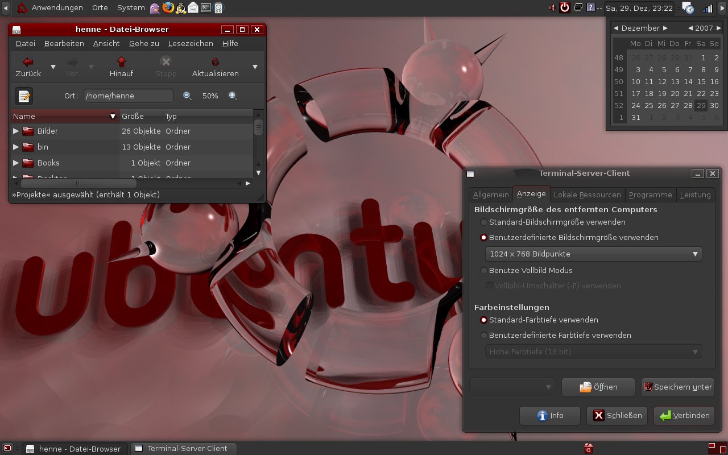Click the window switcher icon in panel

click(578, 8)
